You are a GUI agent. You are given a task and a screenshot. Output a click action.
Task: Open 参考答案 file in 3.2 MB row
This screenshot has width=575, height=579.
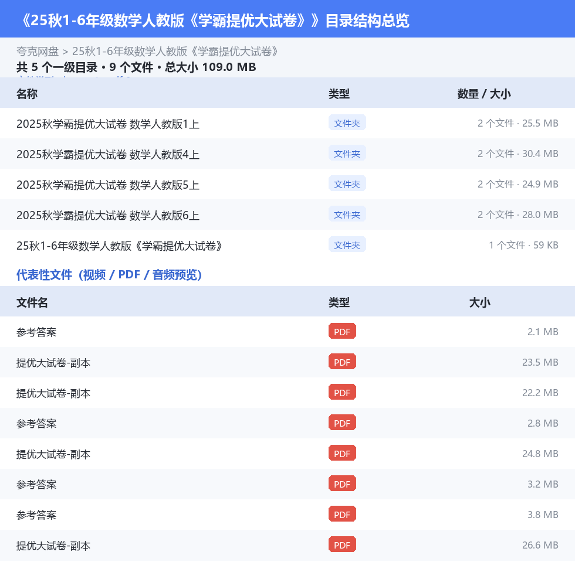(36, 485)
